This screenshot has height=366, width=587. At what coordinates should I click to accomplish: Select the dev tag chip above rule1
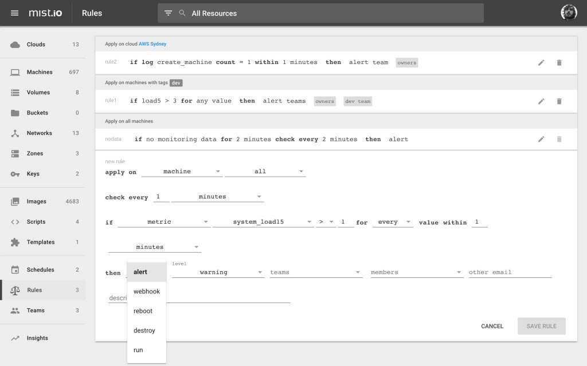(175, 82)
